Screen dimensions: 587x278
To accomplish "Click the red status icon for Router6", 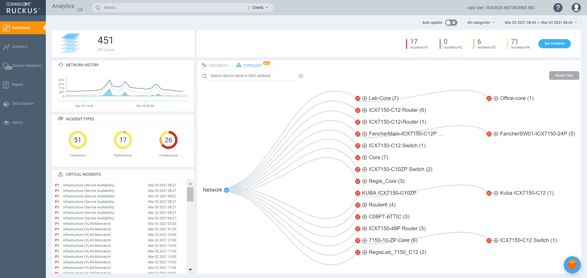I will pos(358,205).
